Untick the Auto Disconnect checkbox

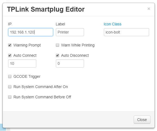57,55
